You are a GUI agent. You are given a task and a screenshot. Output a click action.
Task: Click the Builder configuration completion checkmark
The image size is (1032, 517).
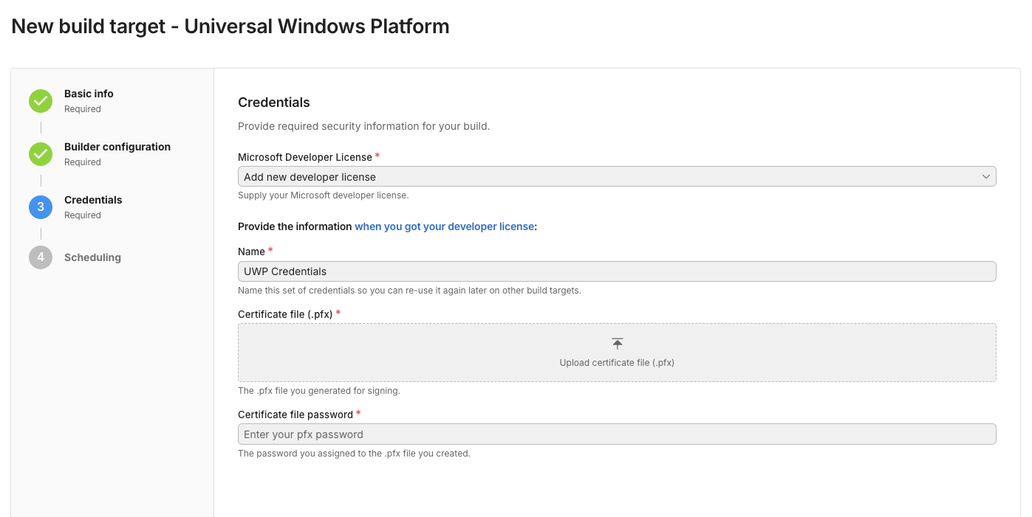click(40, 154)
